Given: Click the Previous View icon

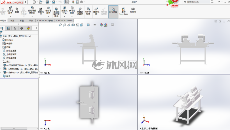Looking at the screenshot, I should (x=69, y=25).
